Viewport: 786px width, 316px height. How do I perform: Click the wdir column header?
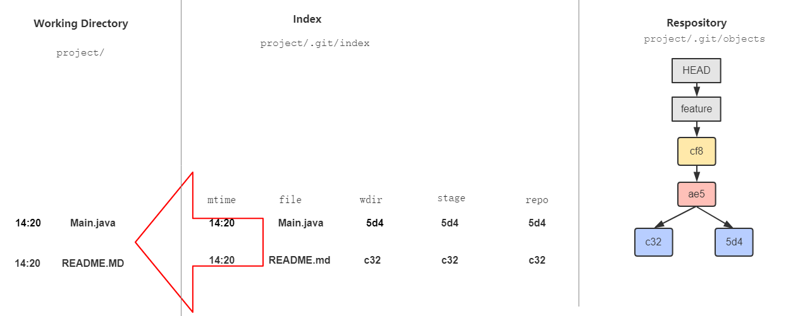pyautogui.click(x=371, y=200)
